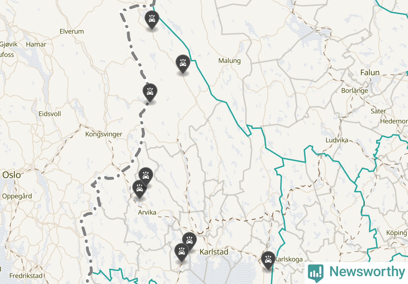The width and height of the screenshot is (408, 284).
Task: Click the Newsworthy bar chart icon
Action: click(x=315, y=273)
